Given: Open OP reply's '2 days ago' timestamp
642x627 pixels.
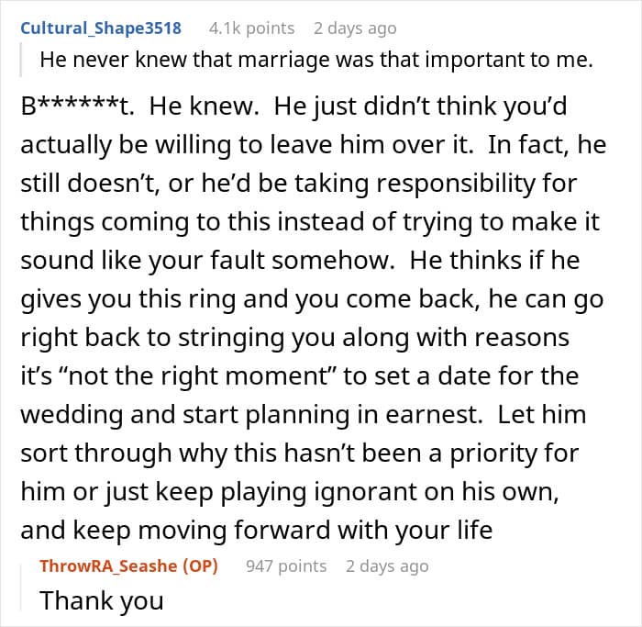Looking at the screenshot, I should [387, 565].
